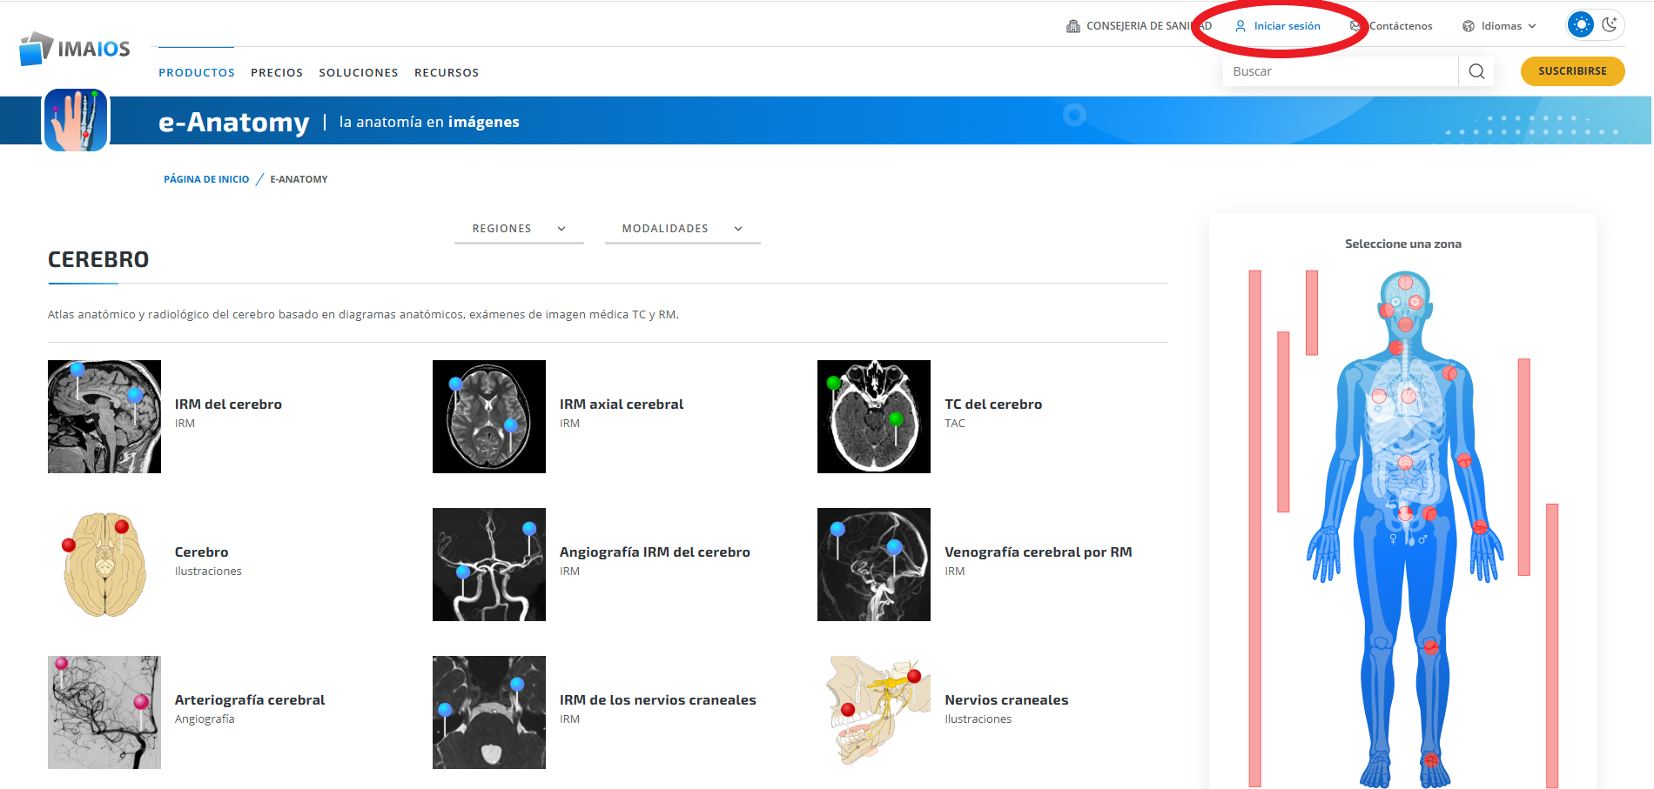Go to Página de inicio breadcrumb link
1654x789 pixels.
206,179
